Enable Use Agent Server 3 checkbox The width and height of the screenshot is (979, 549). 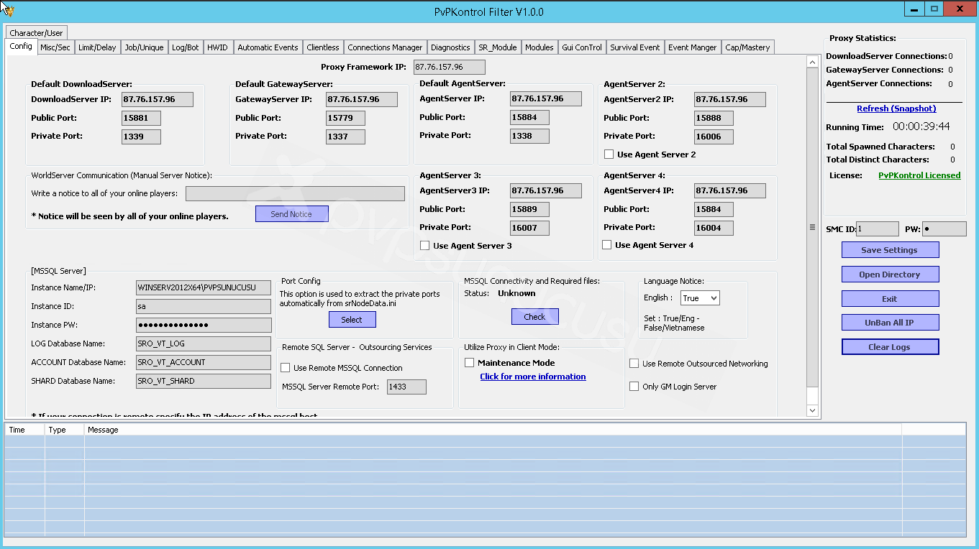(x=425, y=246)
